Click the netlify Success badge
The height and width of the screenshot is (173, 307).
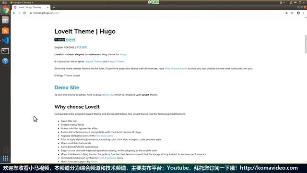65,39
